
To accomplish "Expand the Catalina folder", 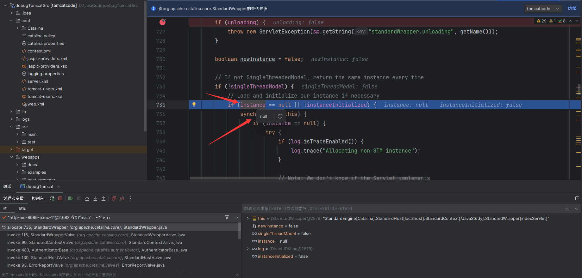I will point(17,28).
